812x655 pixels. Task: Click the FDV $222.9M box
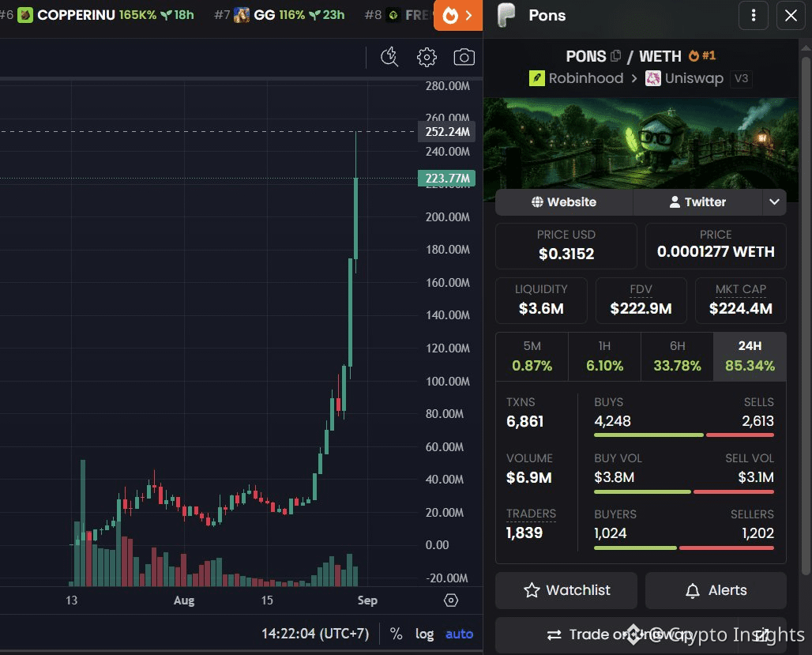[641, 300]
